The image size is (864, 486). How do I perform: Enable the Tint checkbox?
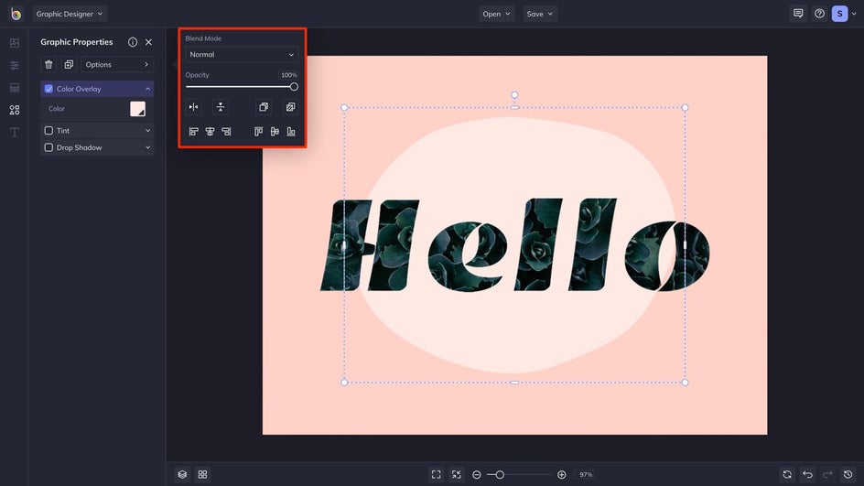49,131
